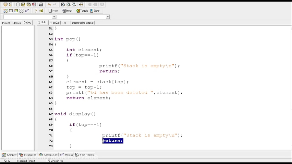Click the Rebuild All gray squares icon

coord(21,11)
